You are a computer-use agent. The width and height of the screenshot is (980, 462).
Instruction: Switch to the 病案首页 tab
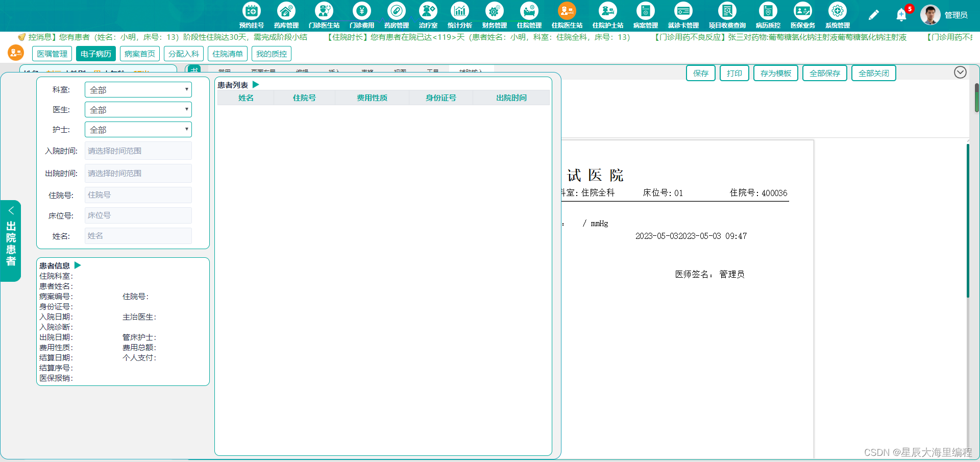(x=140, y=54)
